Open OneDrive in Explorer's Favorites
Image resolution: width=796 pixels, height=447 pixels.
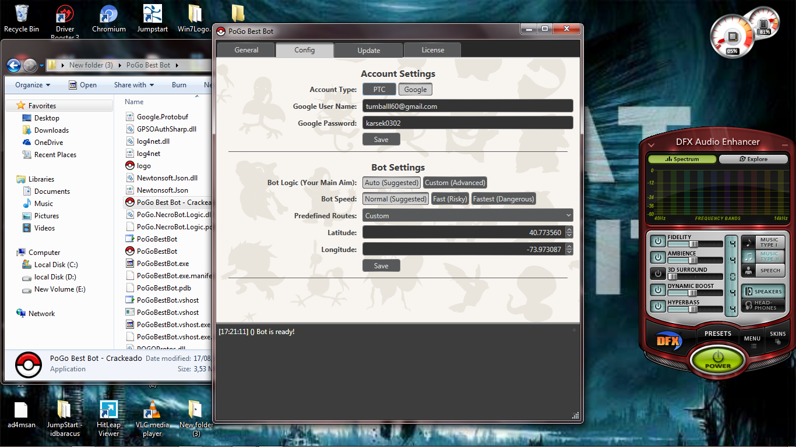coord(43,143)
